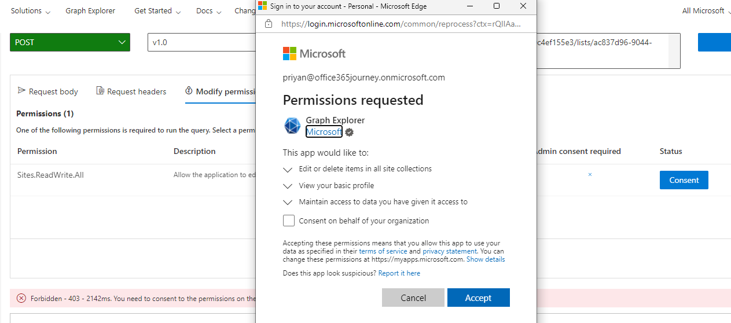Click the Consent button for Sites.ReadWrite.All
731x323 pixels.
point(684,180)
